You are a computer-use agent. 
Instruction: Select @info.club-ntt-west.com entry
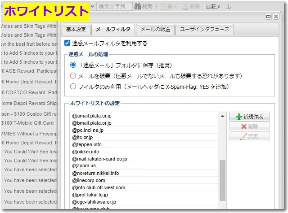[144, 187]
